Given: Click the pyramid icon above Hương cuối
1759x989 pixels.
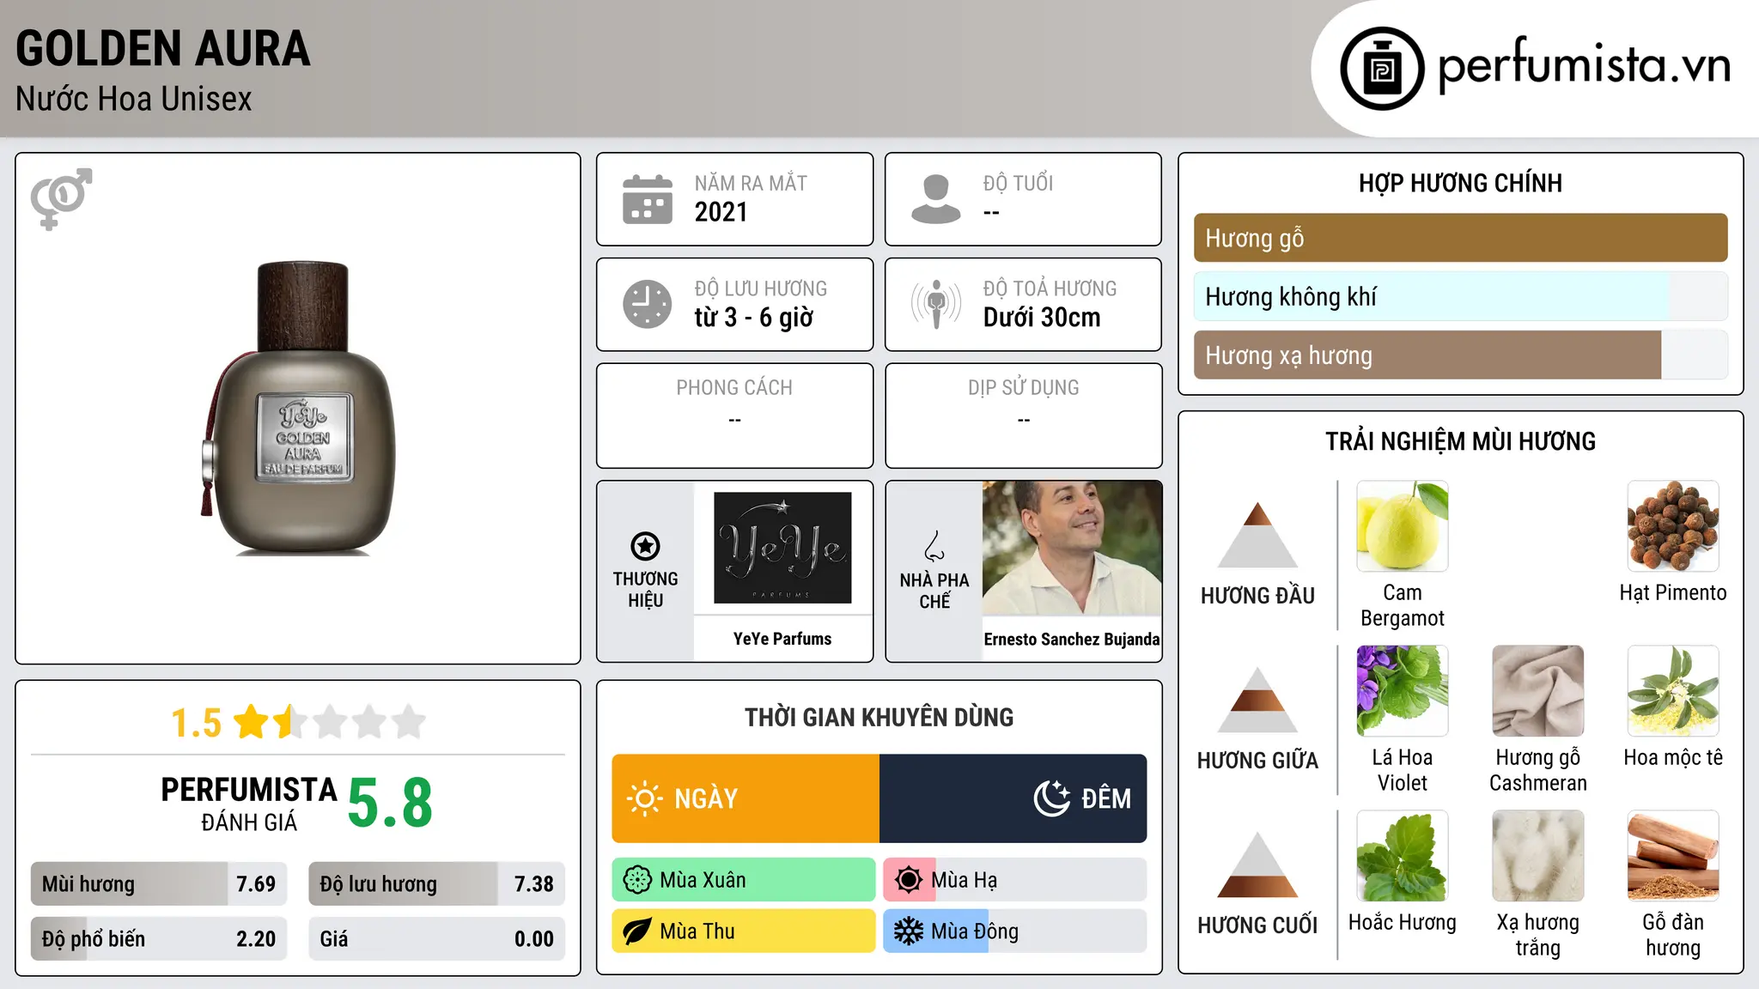Looking at the screenshot, I should 1257,865.
